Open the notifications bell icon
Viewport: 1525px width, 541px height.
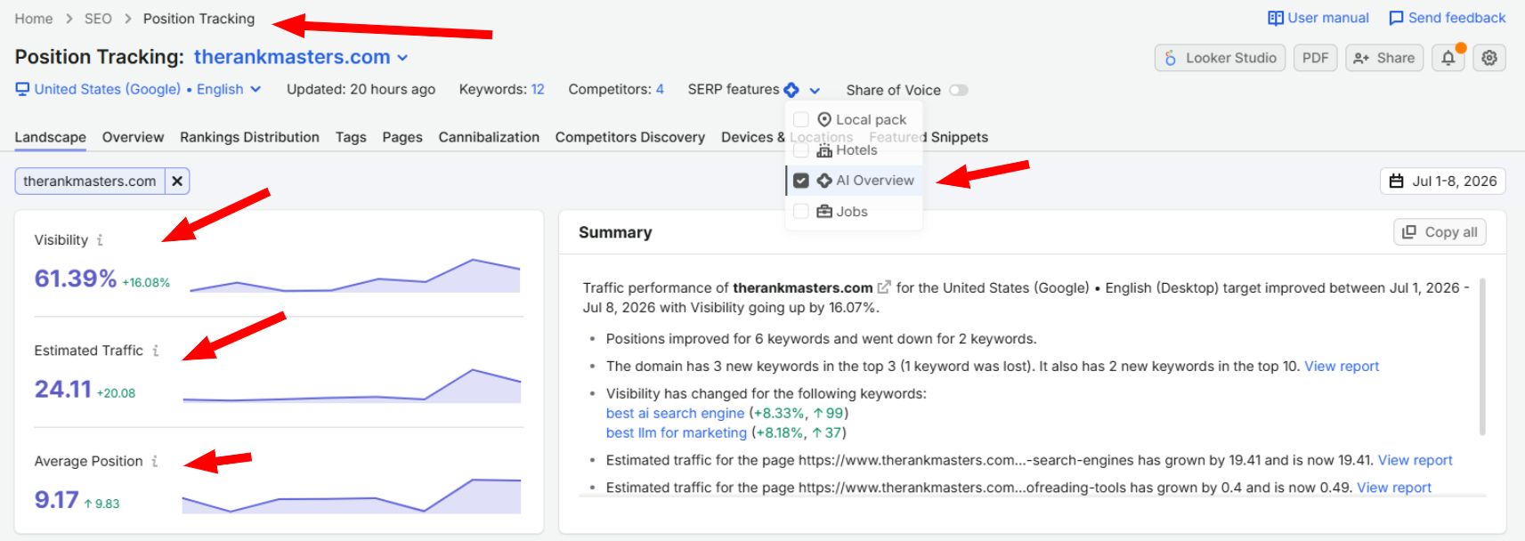click(x=1448, y=58)
